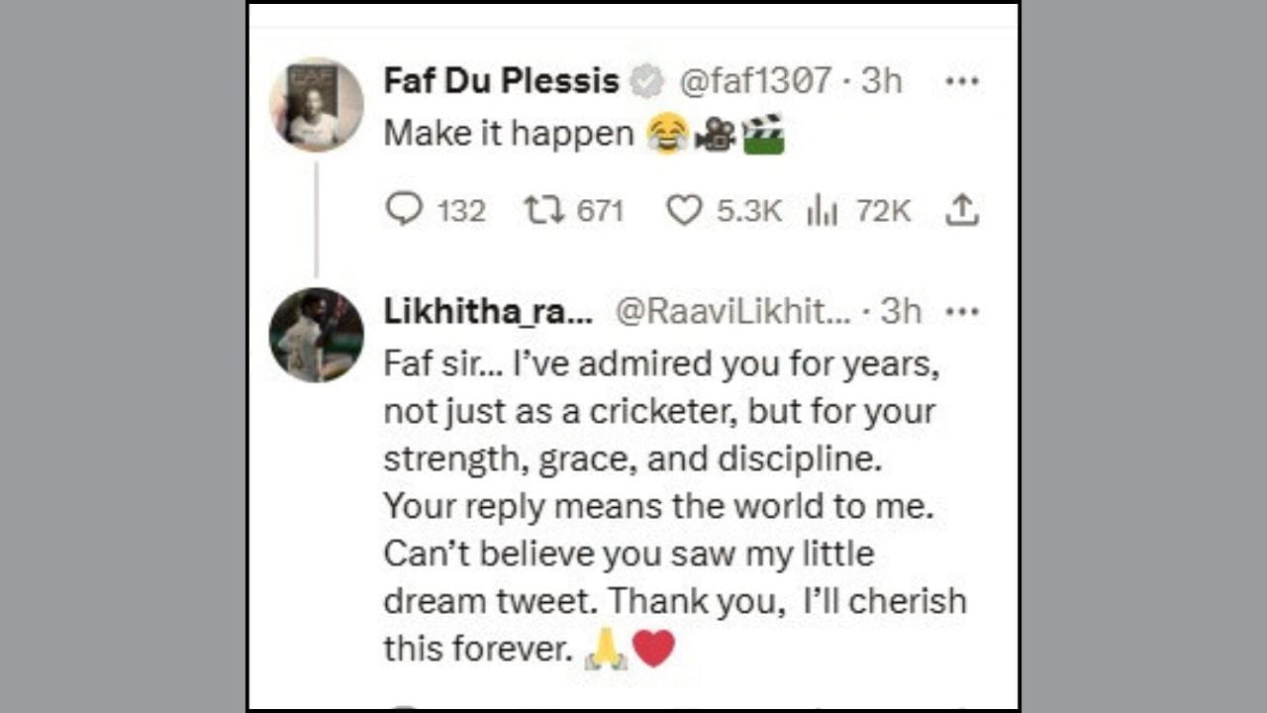Click the 5.3K likes count
Viewport: 1267px width, 713px height.
[x=749, y=211]
